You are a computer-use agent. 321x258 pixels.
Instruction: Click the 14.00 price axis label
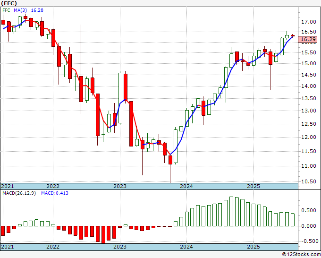click(x=309, y=86)
